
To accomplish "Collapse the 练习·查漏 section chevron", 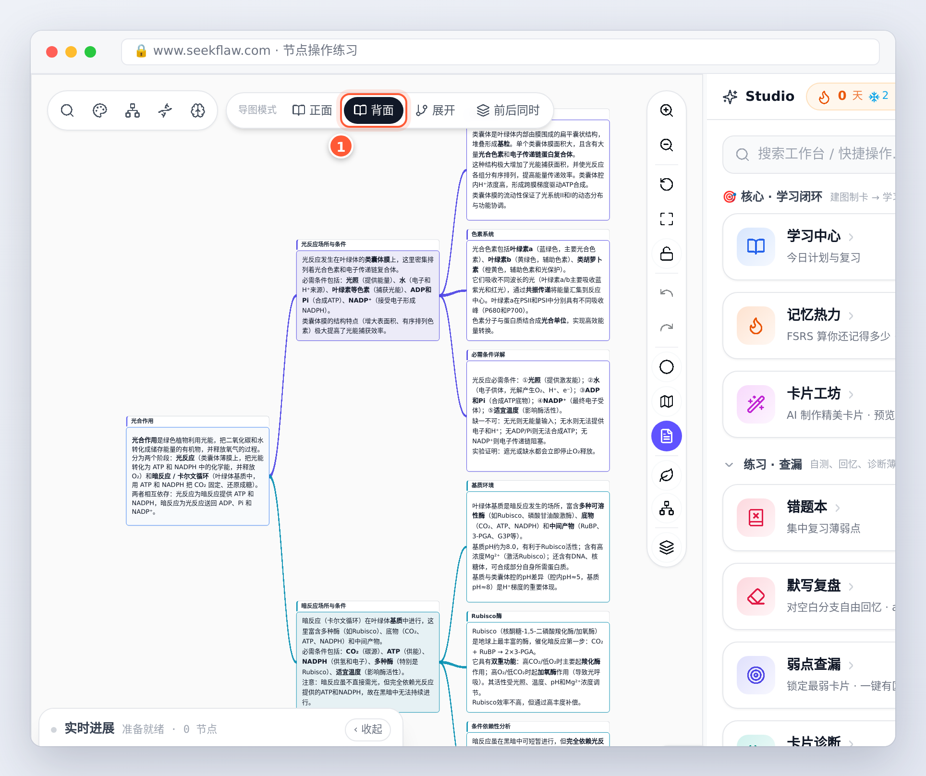I will 729,464.
